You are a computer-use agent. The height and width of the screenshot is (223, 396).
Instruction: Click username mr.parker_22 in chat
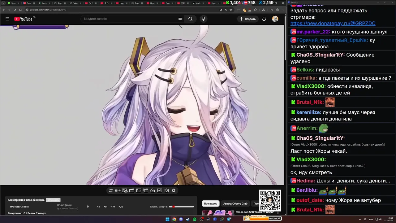[313, 32]
